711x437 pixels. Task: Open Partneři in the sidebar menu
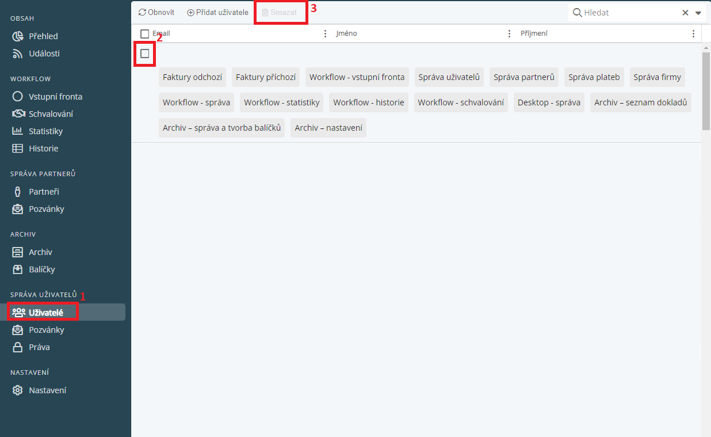pos(44,192)
